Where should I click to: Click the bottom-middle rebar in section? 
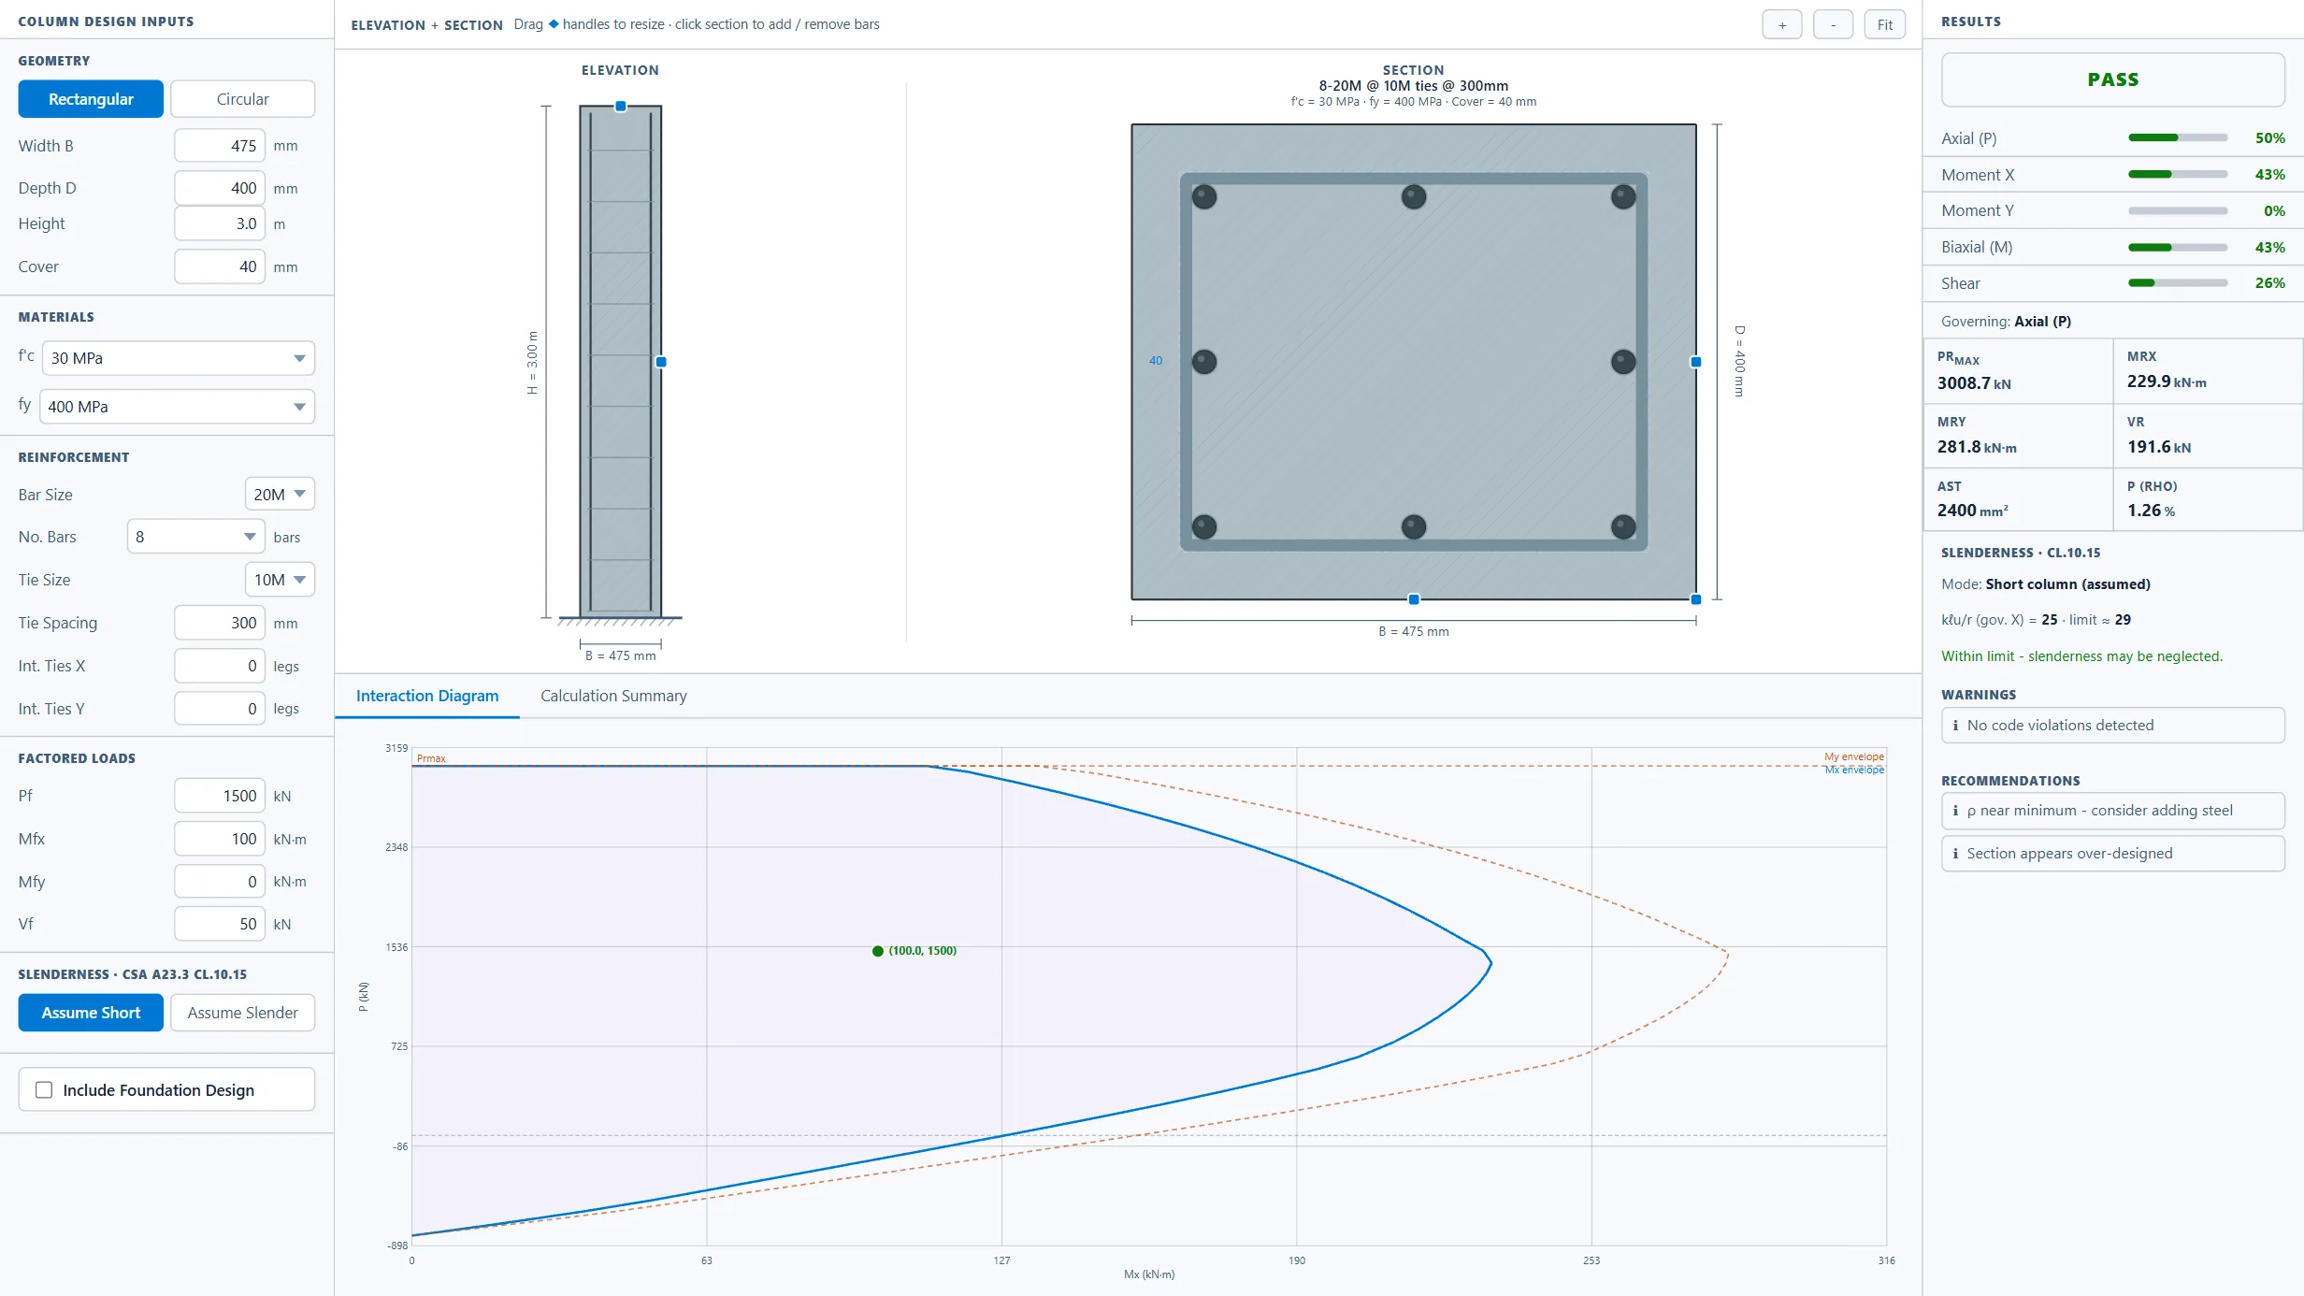tap(1414, 526)
